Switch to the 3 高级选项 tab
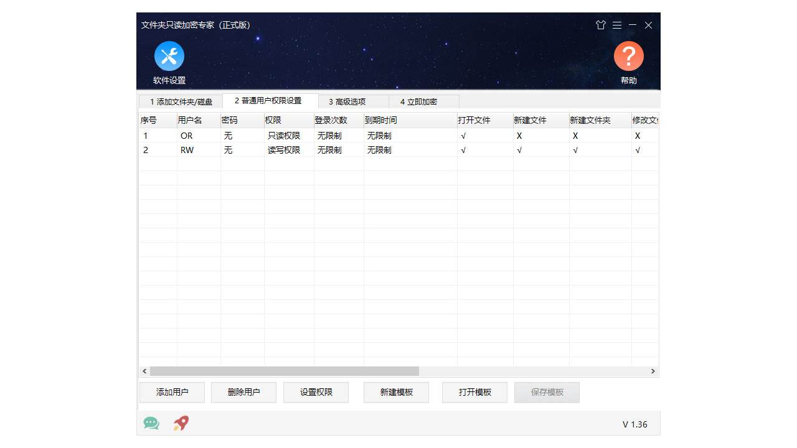Image resolution: width=797 pixels, height=448 pixels. tap(347, 101)
